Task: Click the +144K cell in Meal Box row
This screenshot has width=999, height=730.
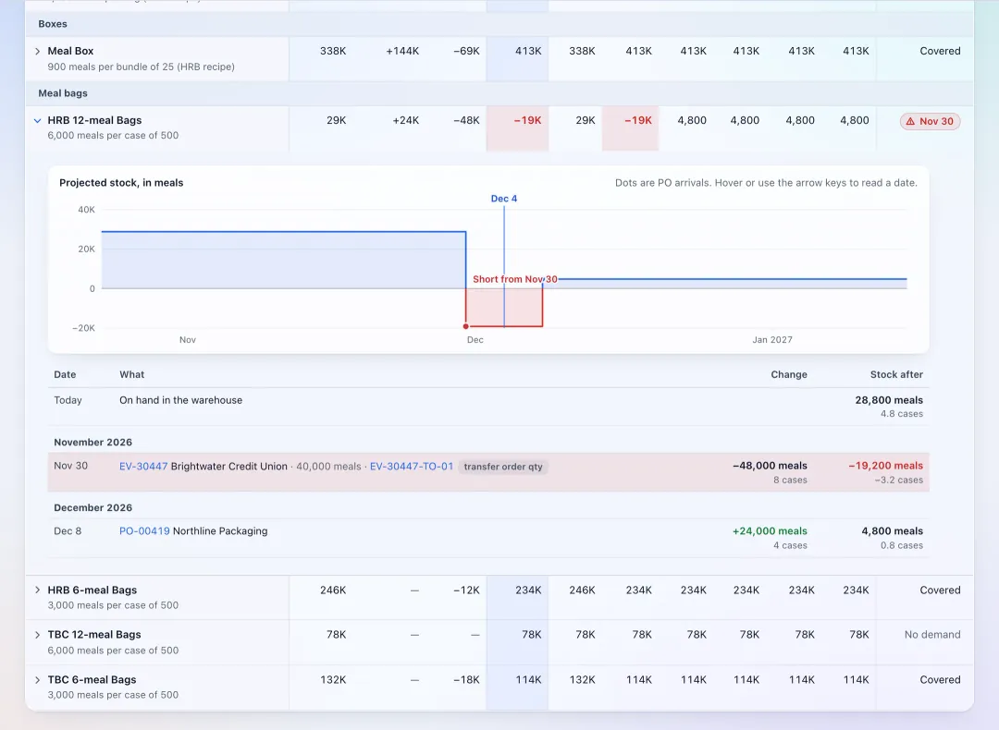Action: pos(402,51)
